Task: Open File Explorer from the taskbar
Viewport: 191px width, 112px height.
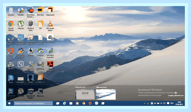Action: pos(71,103)
